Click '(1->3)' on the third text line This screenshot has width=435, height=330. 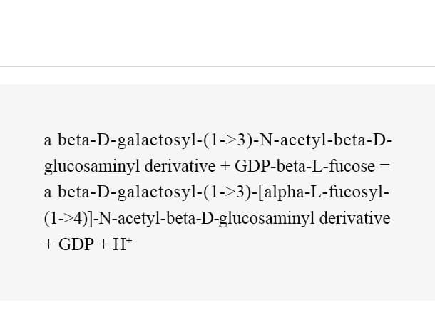click(x=228, y=192)
